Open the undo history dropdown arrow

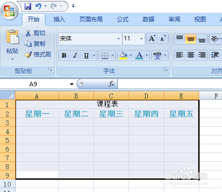[x=46, y=6]
